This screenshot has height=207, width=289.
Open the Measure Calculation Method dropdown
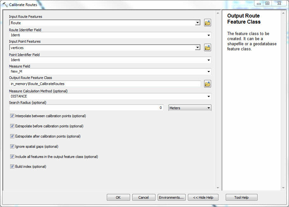point(209,96)
